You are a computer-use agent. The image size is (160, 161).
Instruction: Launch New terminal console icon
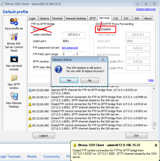[x=14, y=59]
